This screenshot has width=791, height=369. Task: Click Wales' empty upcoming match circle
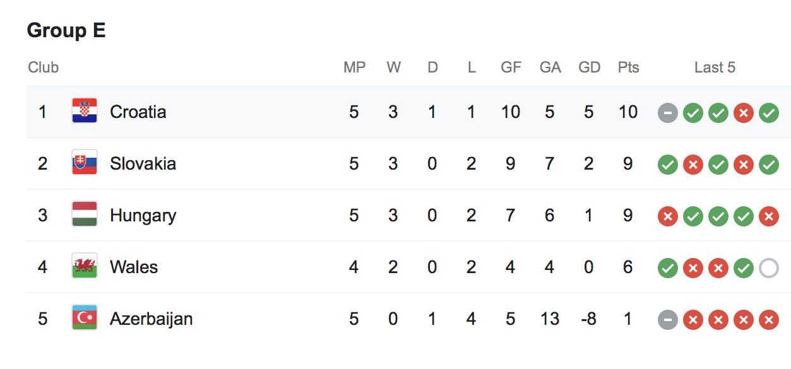click(768, 268)
